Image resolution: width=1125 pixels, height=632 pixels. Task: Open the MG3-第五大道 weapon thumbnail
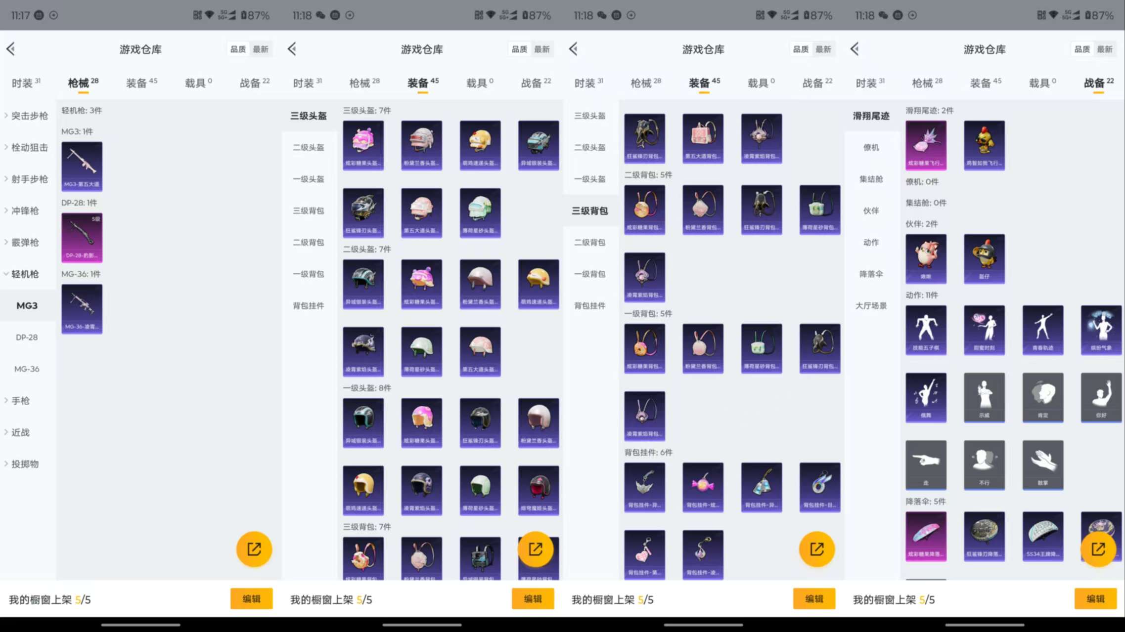coord(82,166)
